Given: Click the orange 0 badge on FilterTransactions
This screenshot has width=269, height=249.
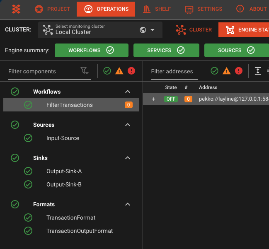Looking at the screenshot, I should click(128, 105).
